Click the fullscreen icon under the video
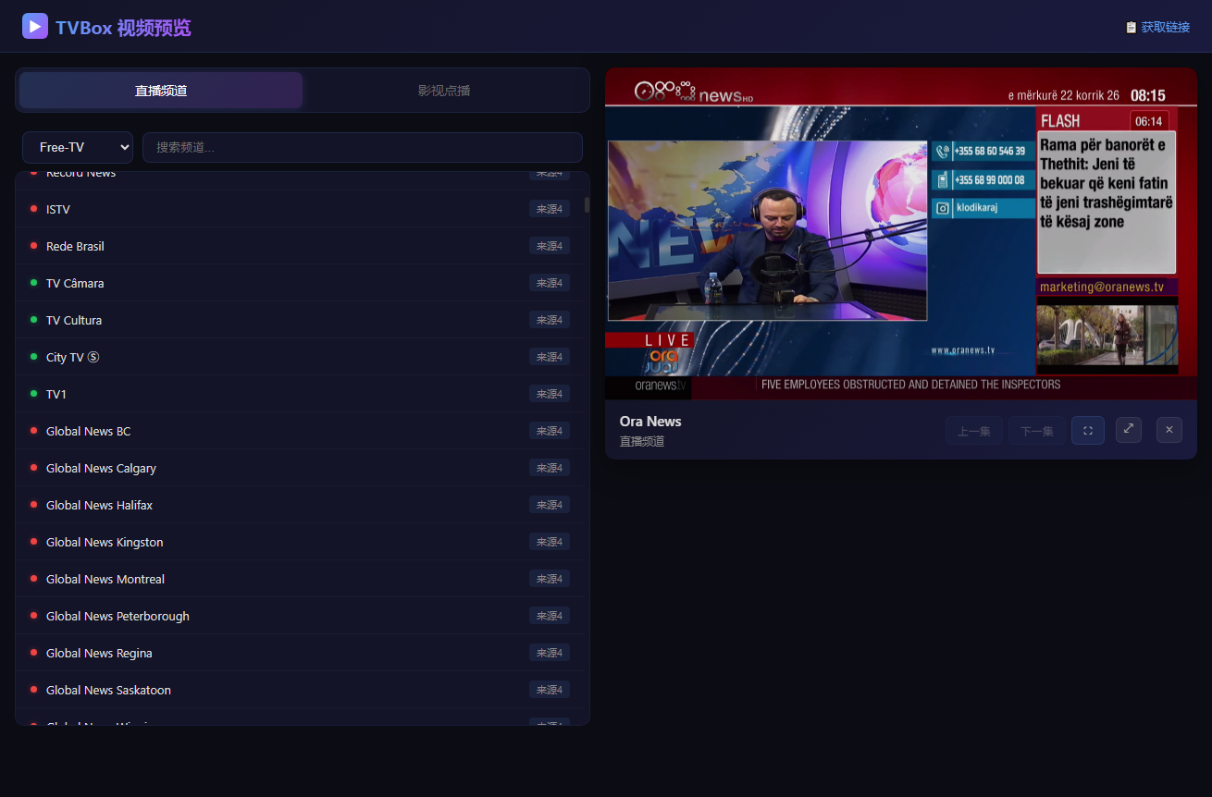The width and height of the screenshot is (1212, 797). coord(1088,430)
